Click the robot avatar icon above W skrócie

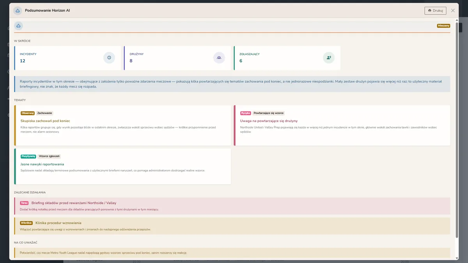pyautogui.click(x=18, y=26)
